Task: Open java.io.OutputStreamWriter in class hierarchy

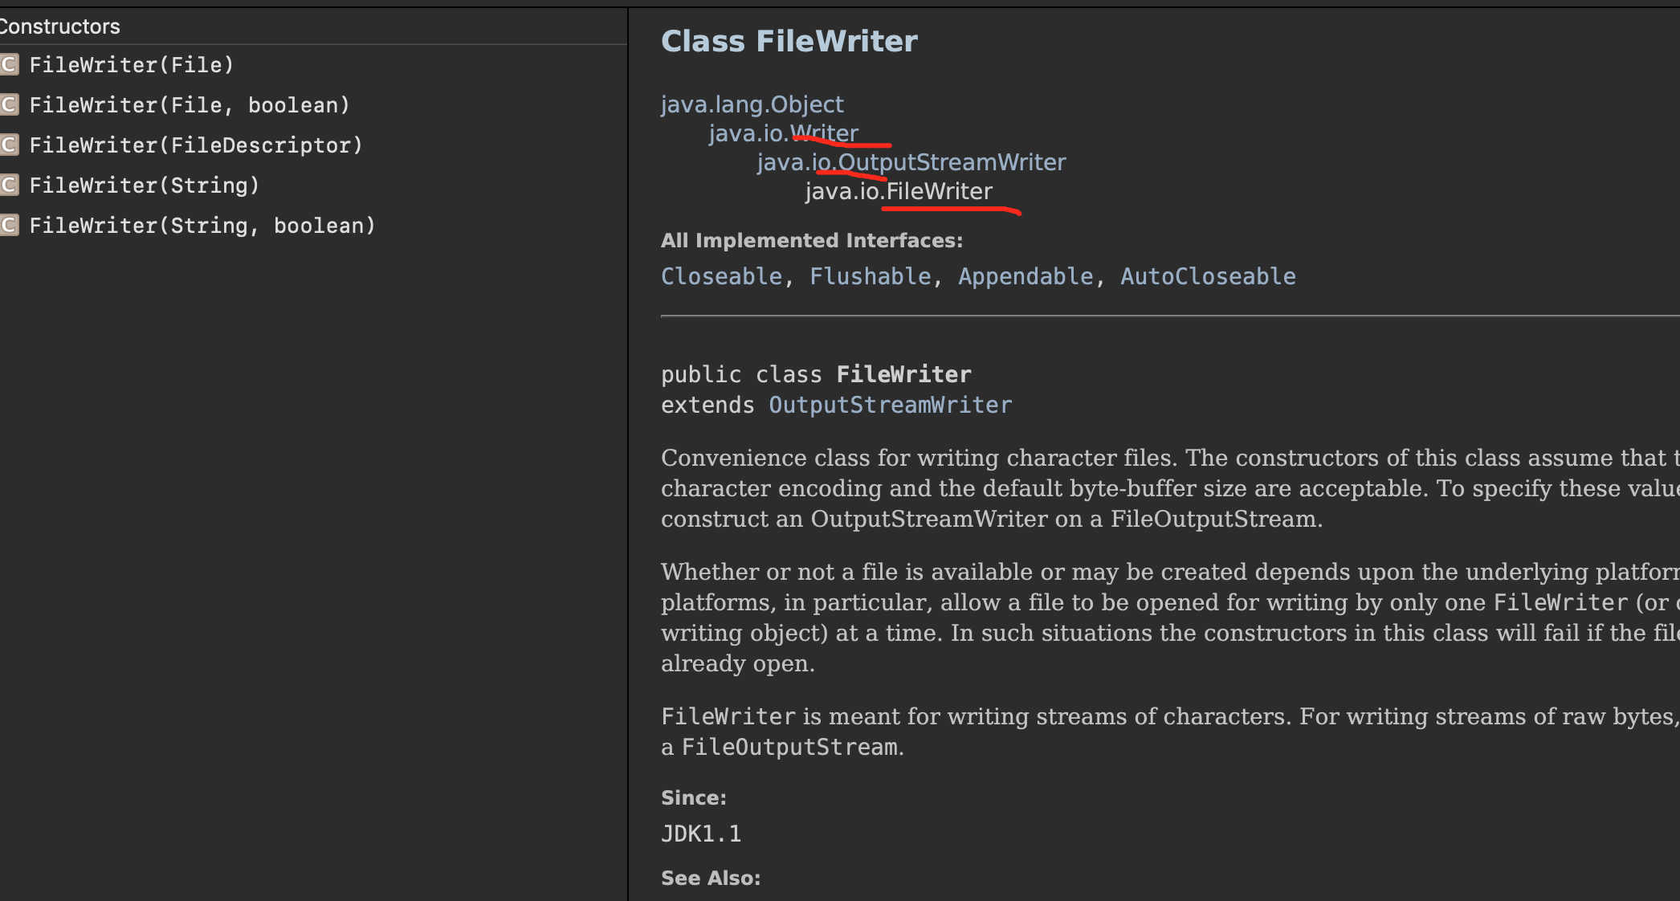Action: click(x=911, y=162)
